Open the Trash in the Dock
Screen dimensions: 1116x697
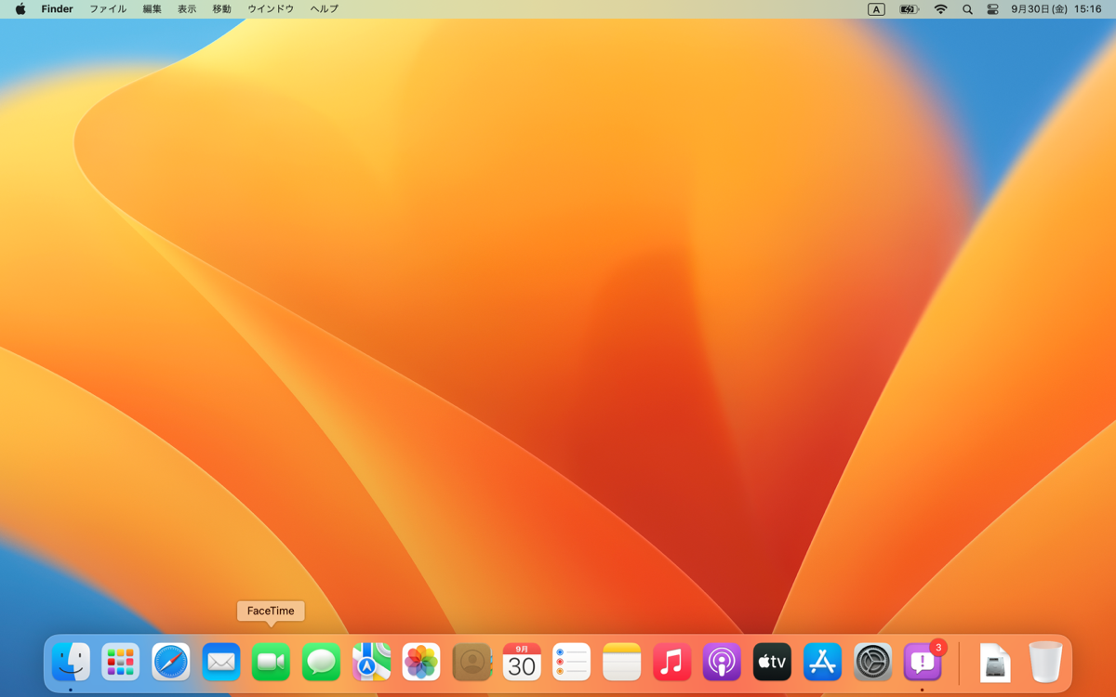(x=1045, y=663)
